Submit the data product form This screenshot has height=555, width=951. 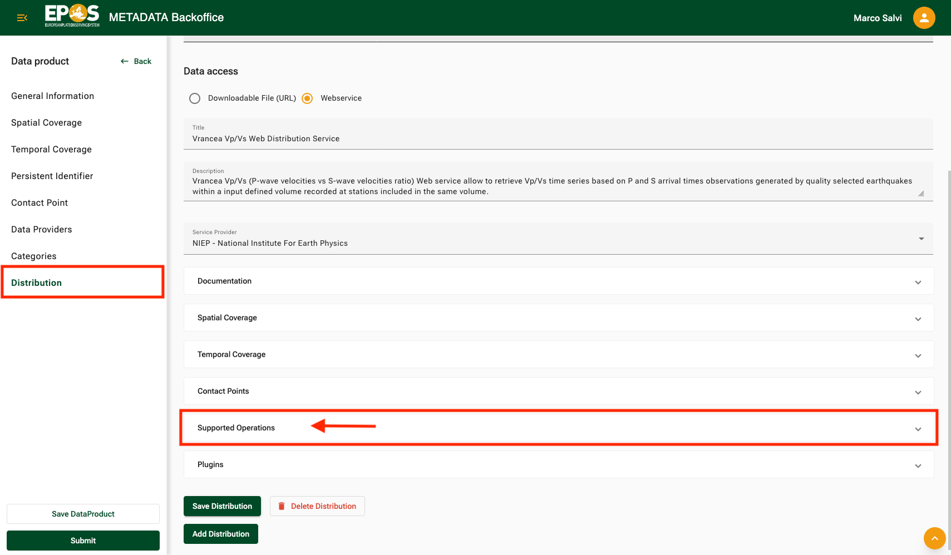click(83, 540)
